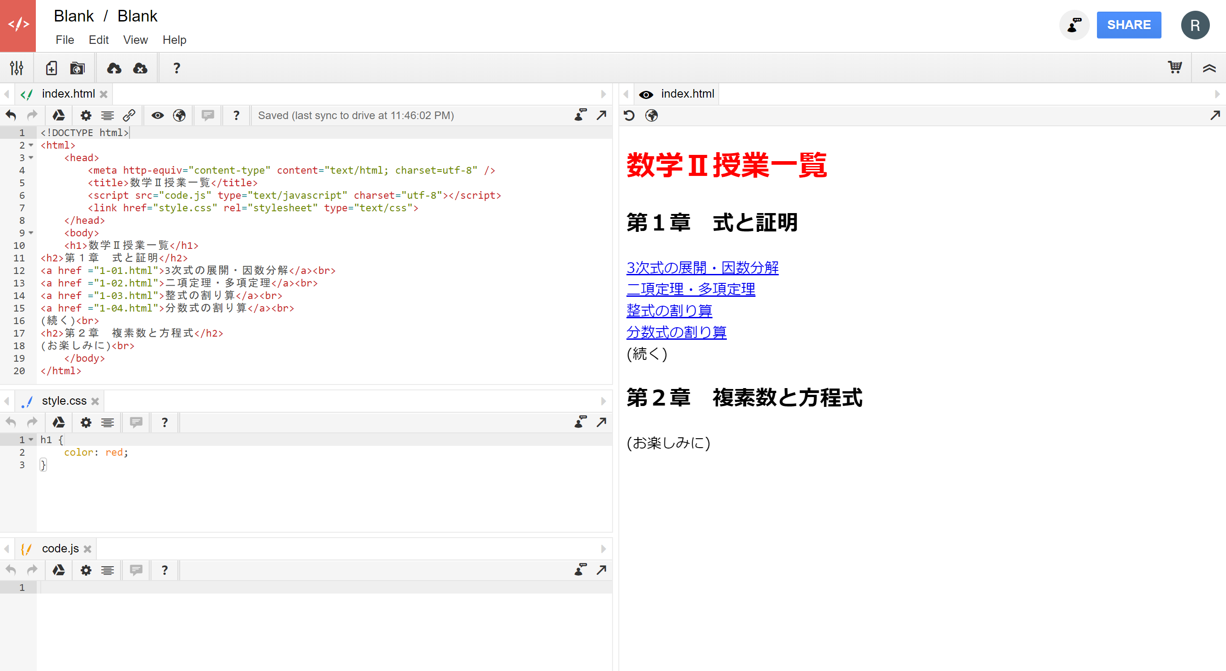Undo in index.html editor toolbar
This screenshot has width=1226, height=671.
coord(11,115)
